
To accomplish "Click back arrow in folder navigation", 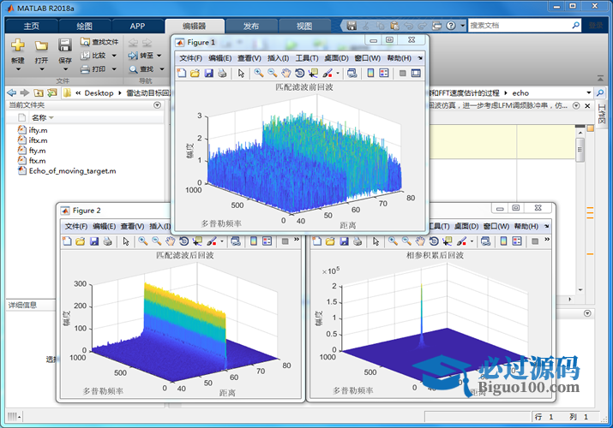I will click(12, 92).
